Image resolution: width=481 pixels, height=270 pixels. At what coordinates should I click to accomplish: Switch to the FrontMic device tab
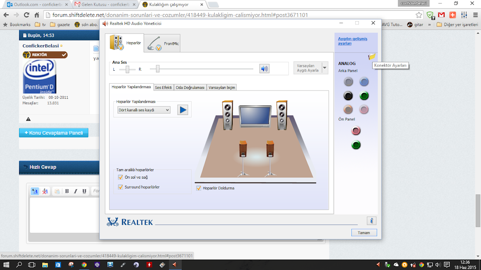coord(162,43)
